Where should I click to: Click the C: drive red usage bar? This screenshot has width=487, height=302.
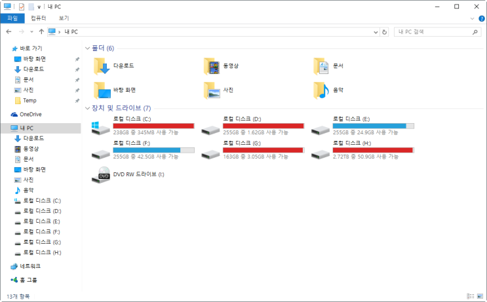153,126
